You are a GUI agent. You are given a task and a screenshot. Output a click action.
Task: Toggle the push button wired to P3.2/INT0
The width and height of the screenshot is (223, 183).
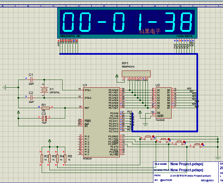179,143
